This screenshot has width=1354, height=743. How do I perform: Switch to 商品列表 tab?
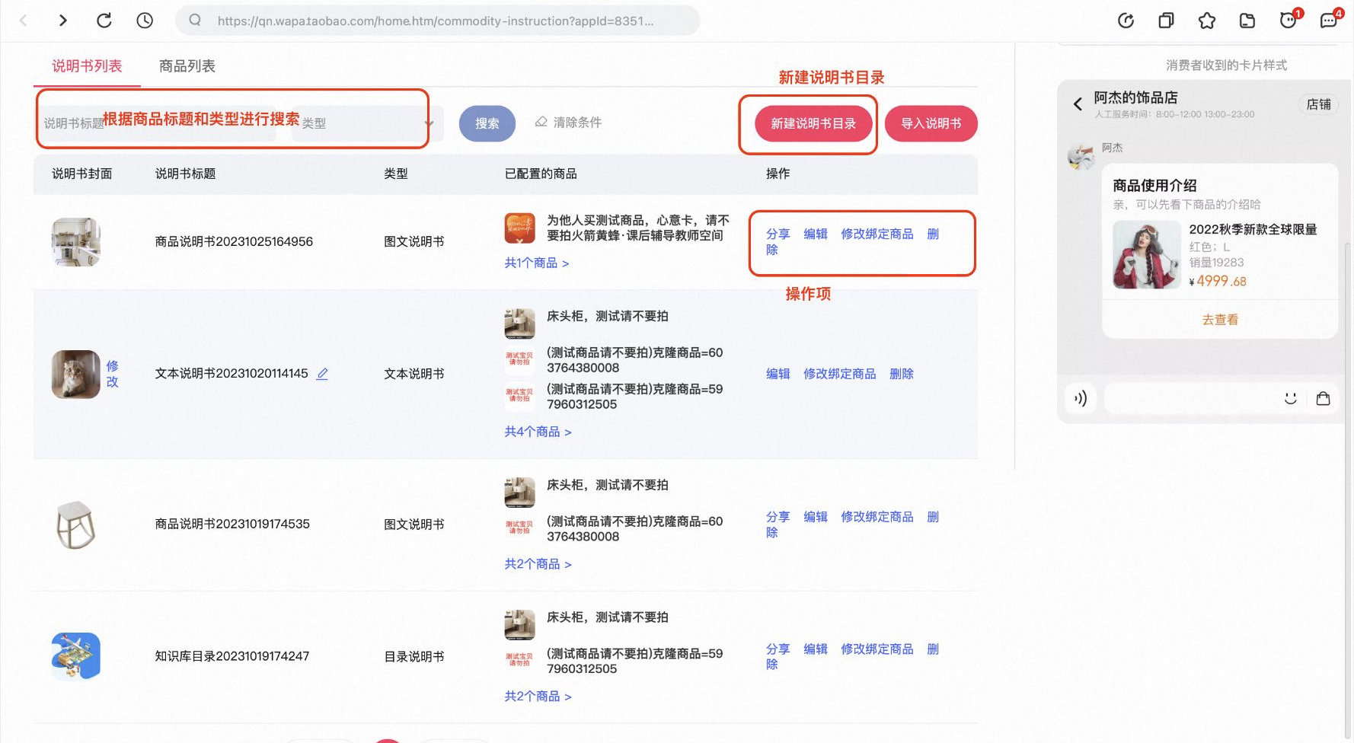click(187, 66)
